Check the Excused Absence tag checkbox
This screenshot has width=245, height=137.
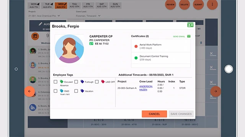click(x=56, y=82)
